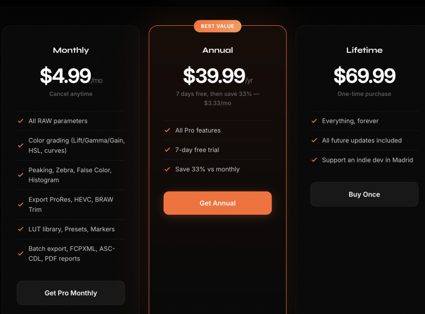
Task: Click checkmark next to Batch export, FCPXML
Action: coord(21,254)
